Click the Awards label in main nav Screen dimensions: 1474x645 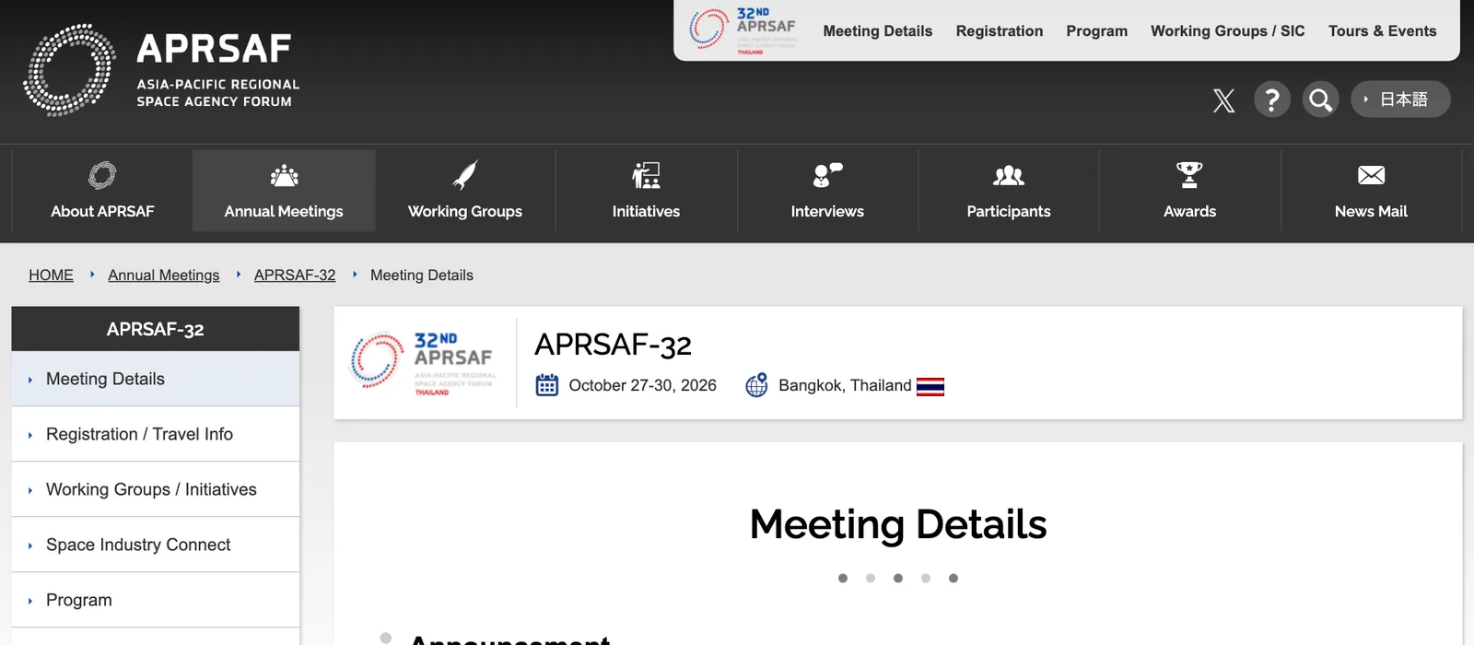tap(1189, 211)
